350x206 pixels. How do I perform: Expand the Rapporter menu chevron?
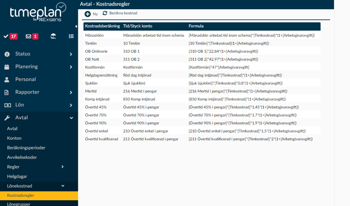coord(71,92)
